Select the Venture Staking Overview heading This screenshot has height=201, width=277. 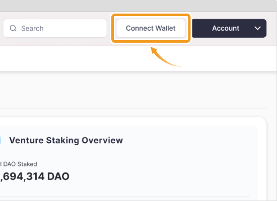click(x=66, y=141)
